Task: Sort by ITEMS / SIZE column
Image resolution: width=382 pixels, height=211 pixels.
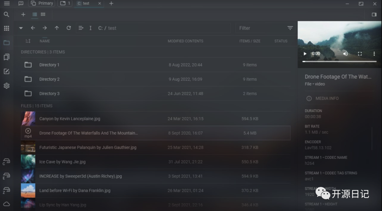Action: pyautogui.click(x=250, y=41)
